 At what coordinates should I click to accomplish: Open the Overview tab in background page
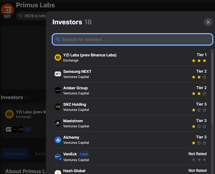15,154
